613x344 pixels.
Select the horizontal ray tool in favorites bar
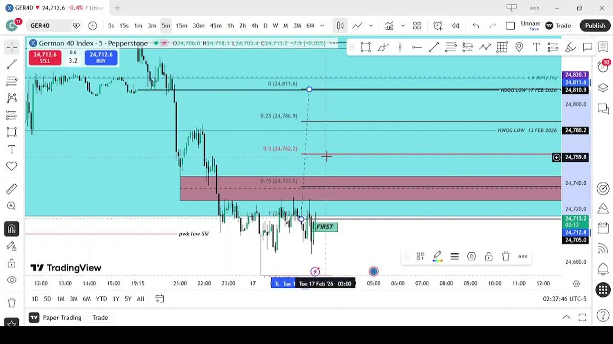click(416, 47)
